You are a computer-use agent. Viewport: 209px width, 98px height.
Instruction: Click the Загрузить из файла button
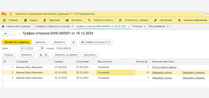[x=66, y=55]
